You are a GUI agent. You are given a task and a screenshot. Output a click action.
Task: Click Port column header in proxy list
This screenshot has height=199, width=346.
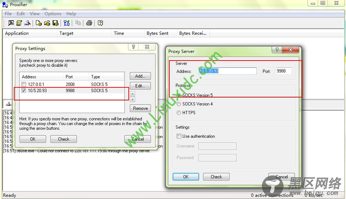tap(76, 77)
